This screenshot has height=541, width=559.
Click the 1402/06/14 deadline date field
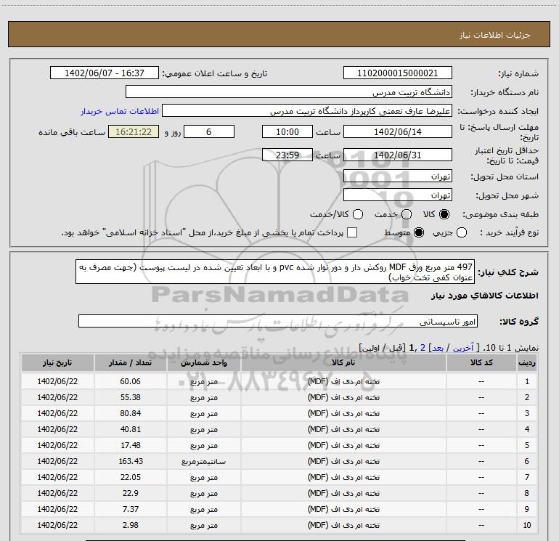click(x=398, y=131)
